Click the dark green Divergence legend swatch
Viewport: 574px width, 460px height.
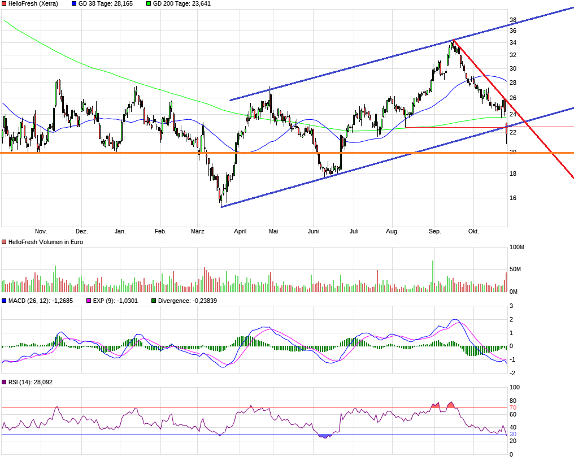pyautogui.click(x=154, y=301)
